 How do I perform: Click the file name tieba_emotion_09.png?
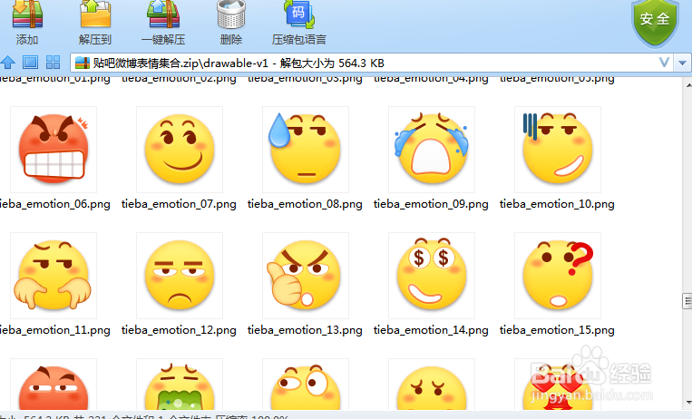click(x=431, y=204)
